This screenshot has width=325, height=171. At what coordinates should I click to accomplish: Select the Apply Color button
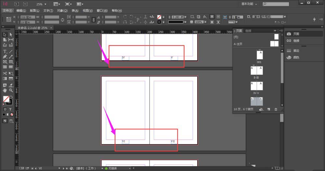pos(4,114)
